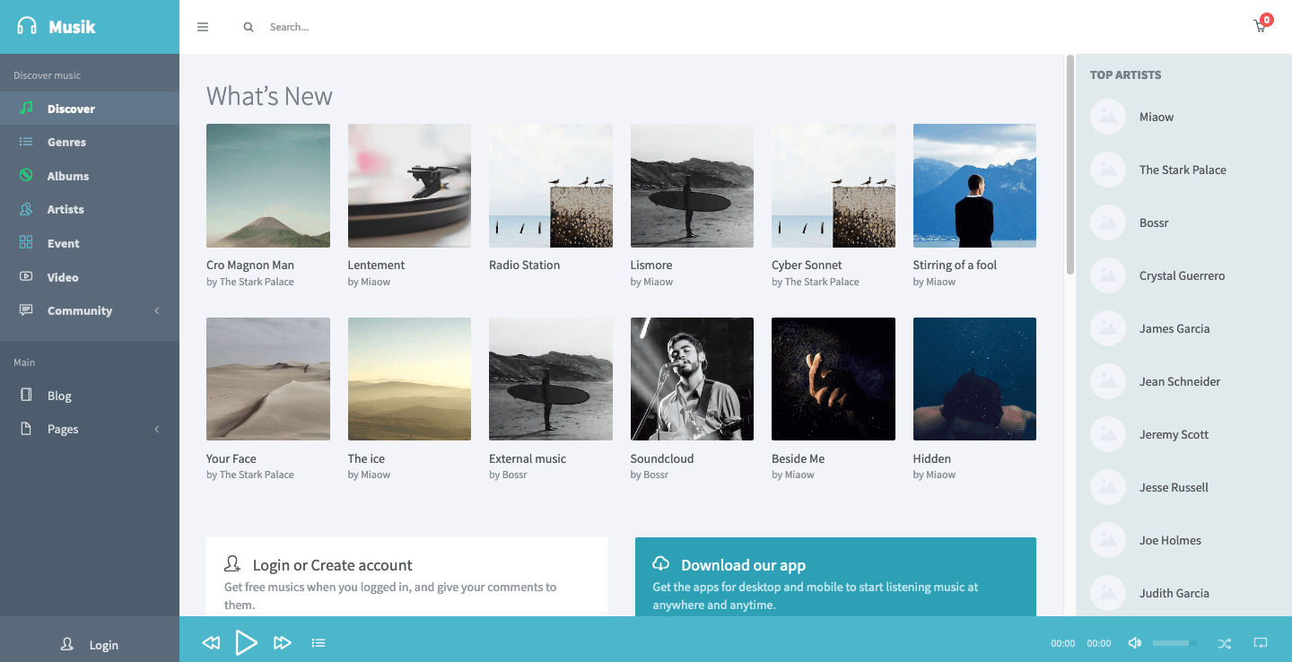Click the Albums disc icon
The image size is (1292, 662).
pos(26,175)
